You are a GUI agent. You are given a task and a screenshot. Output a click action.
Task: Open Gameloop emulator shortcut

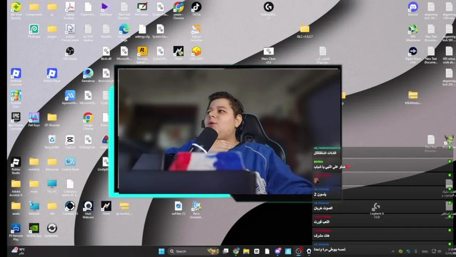point(88,76)
